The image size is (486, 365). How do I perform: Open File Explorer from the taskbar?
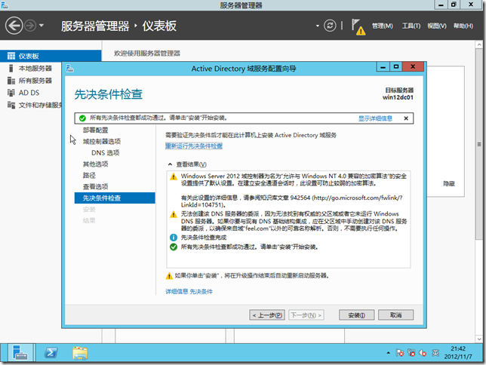click(80, 353)
